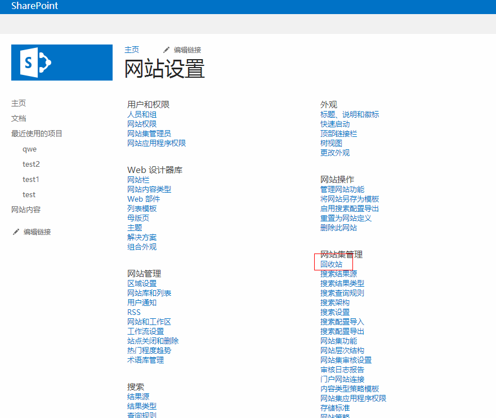Open 用户通知 link
This screenshot has height=418, width=496.
[x=142, y=303]
